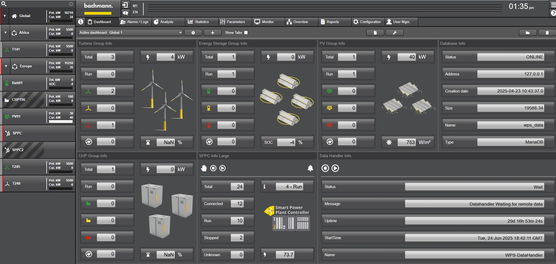
Task: Click the logout icon next to logo
Action: click(125, 5)
